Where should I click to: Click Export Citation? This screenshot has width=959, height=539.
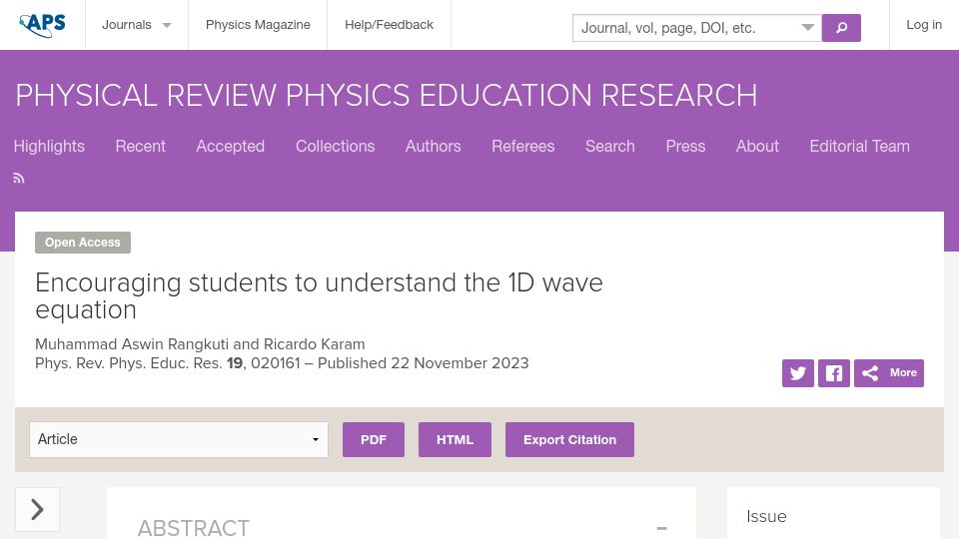coord(569,439)
